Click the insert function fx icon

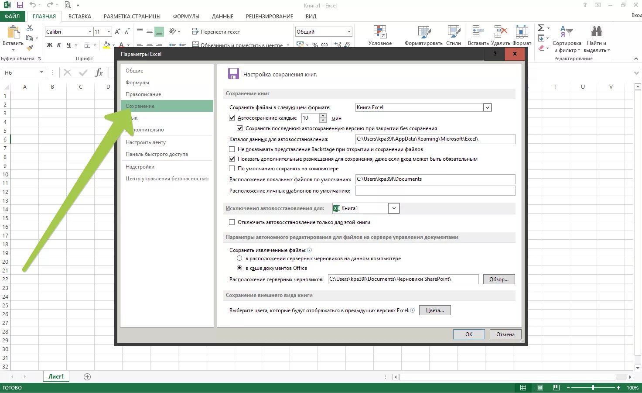tap(99, 72)
